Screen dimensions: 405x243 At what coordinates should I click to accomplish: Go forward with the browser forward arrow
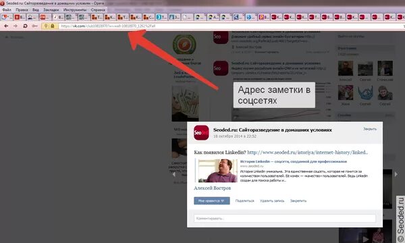click(x=16, y=26)
